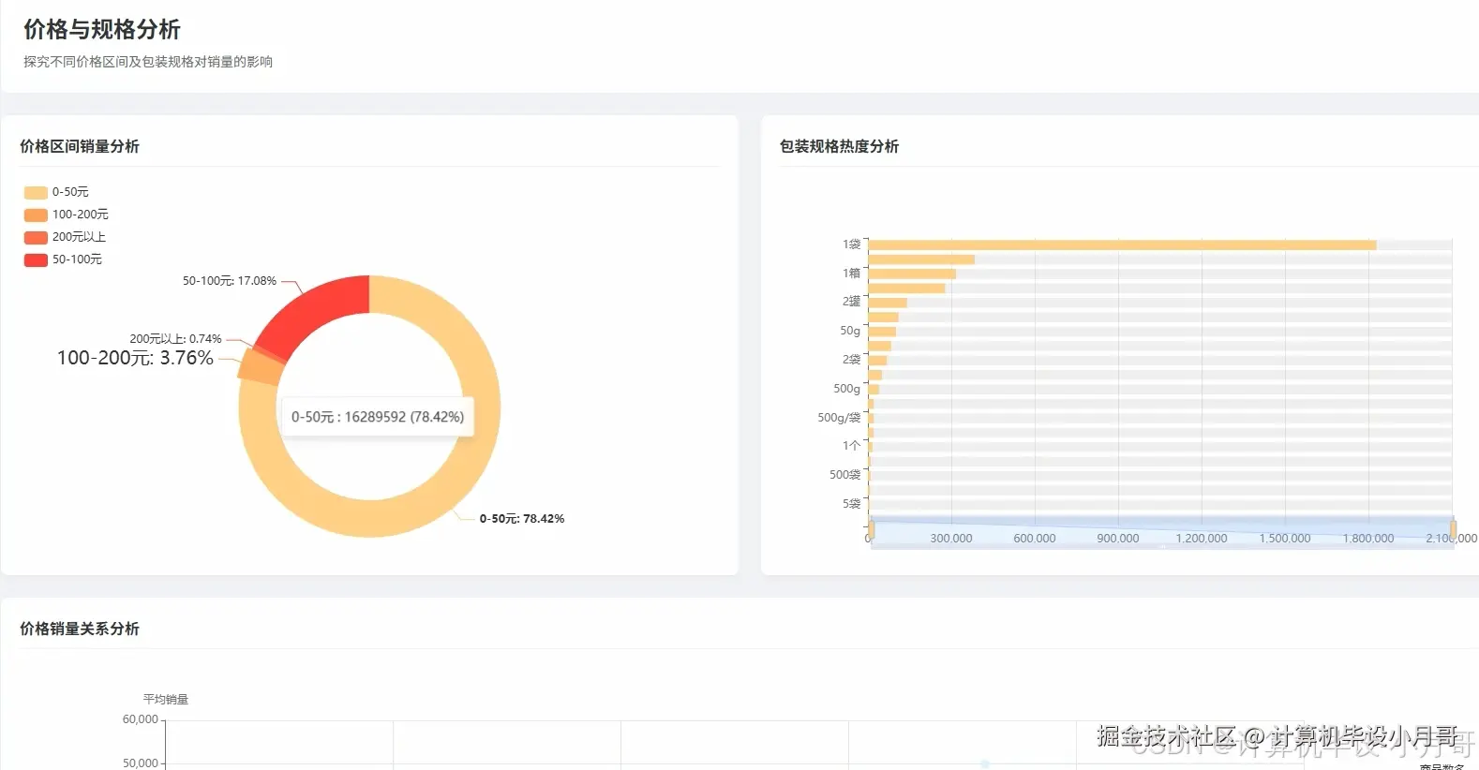Click the 2袋 axis label
Screen dimensions: 1479x770
pos(851,360)
